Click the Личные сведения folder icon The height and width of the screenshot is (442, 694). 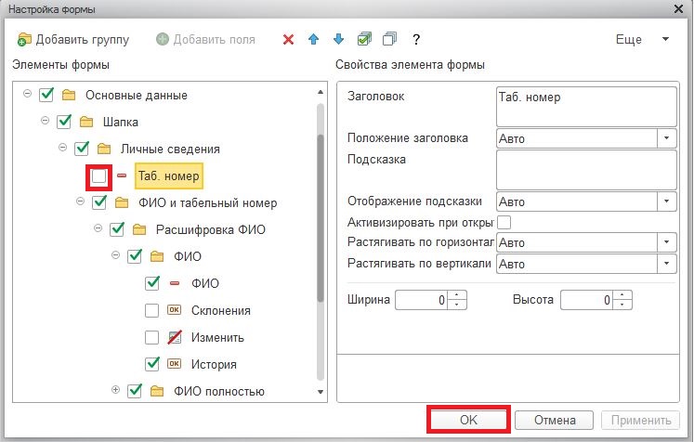pyautogui.click(x=104, y=149)
